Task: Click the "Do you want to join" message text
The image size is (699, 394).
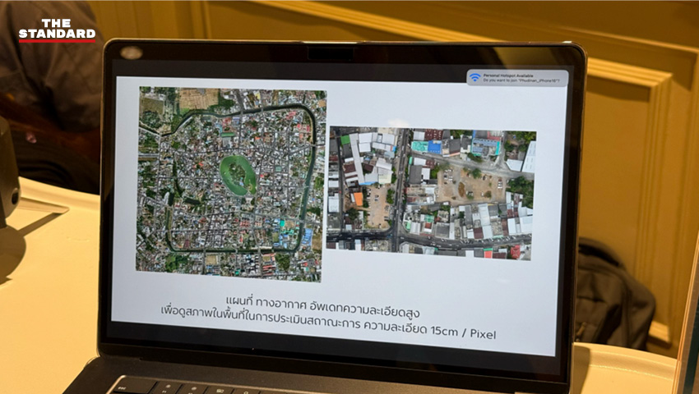Action: pyautogui.click(x=521, y=80)
